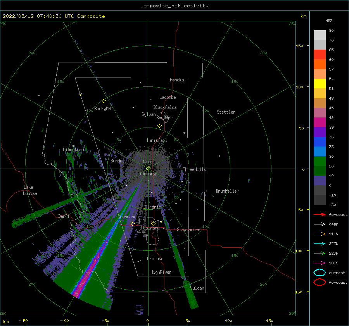Image resolution: width=349 pixels, height=326 pixels.
Task: Click the cyan current ellipse icon
Action: [x=320, y=273]
